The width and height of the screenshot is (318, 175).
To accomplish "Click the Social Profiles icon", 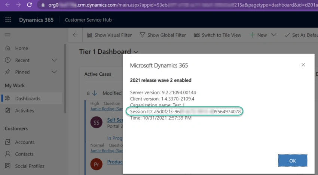I will tap(8, 166).
